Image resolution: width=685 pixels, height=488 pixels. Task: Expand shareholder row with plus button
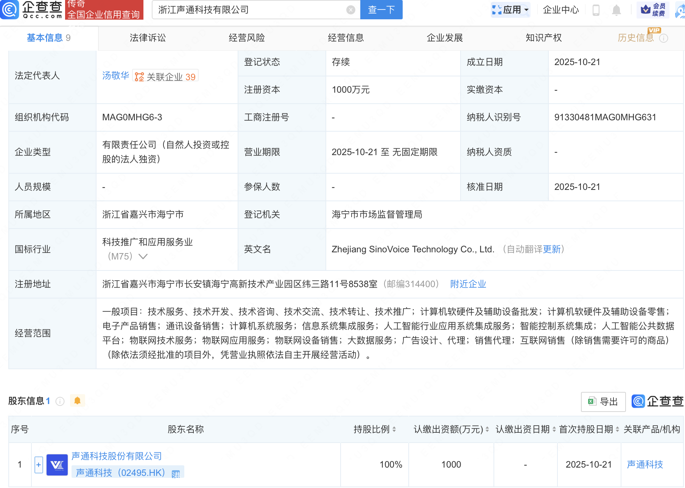pos(39,465)
